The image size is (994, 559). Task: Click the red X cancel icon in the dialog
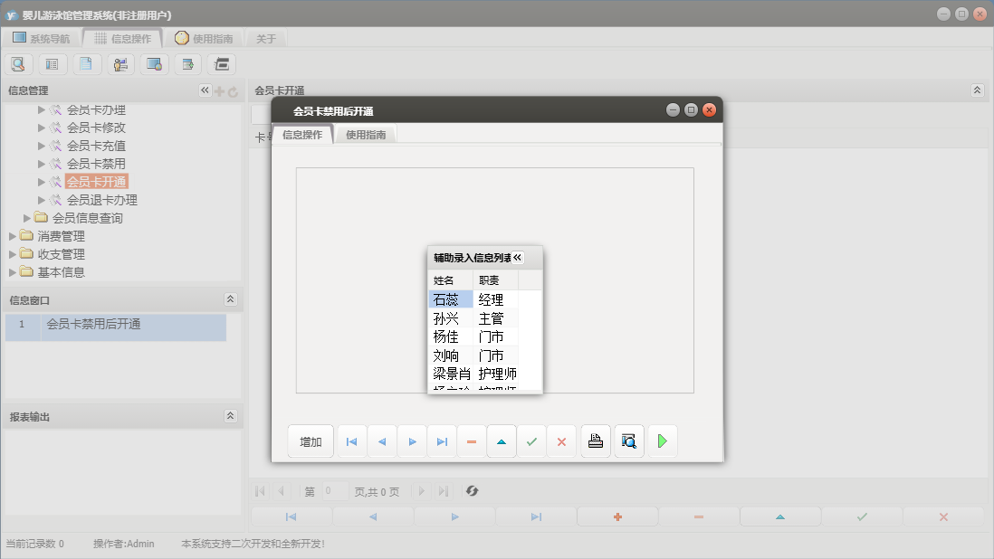(561, 441)
